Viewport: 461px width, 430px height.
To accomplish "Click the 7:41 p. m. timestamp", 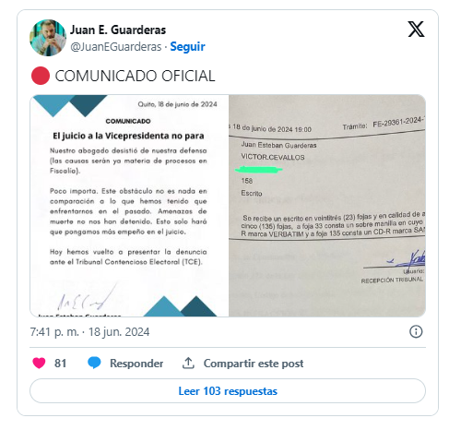I will pyautogui.click(x=54, y=332).
